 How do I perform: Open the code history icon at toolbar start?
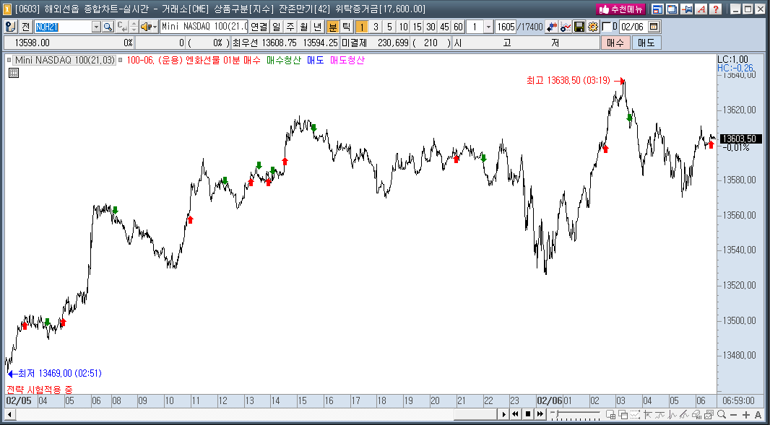point(11,27)
